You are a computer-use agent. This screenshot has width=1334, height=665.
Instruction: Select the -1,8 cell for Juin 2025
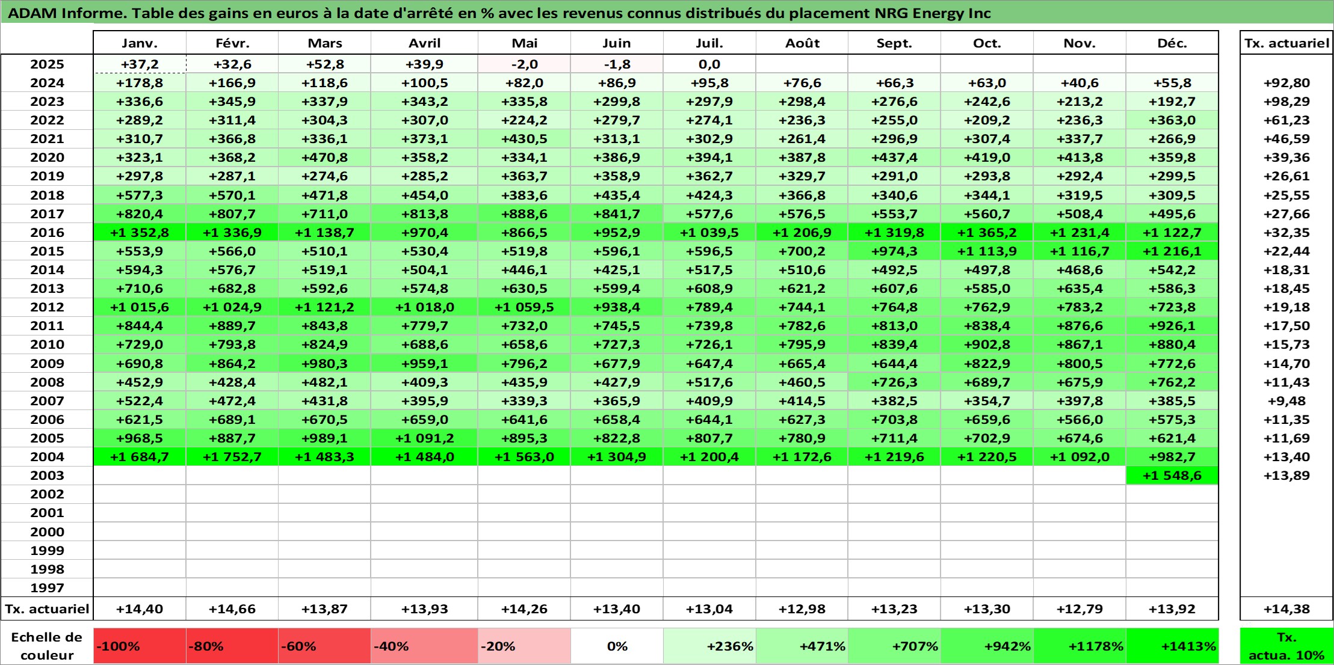pyautogui.click(x=617, y=64)
